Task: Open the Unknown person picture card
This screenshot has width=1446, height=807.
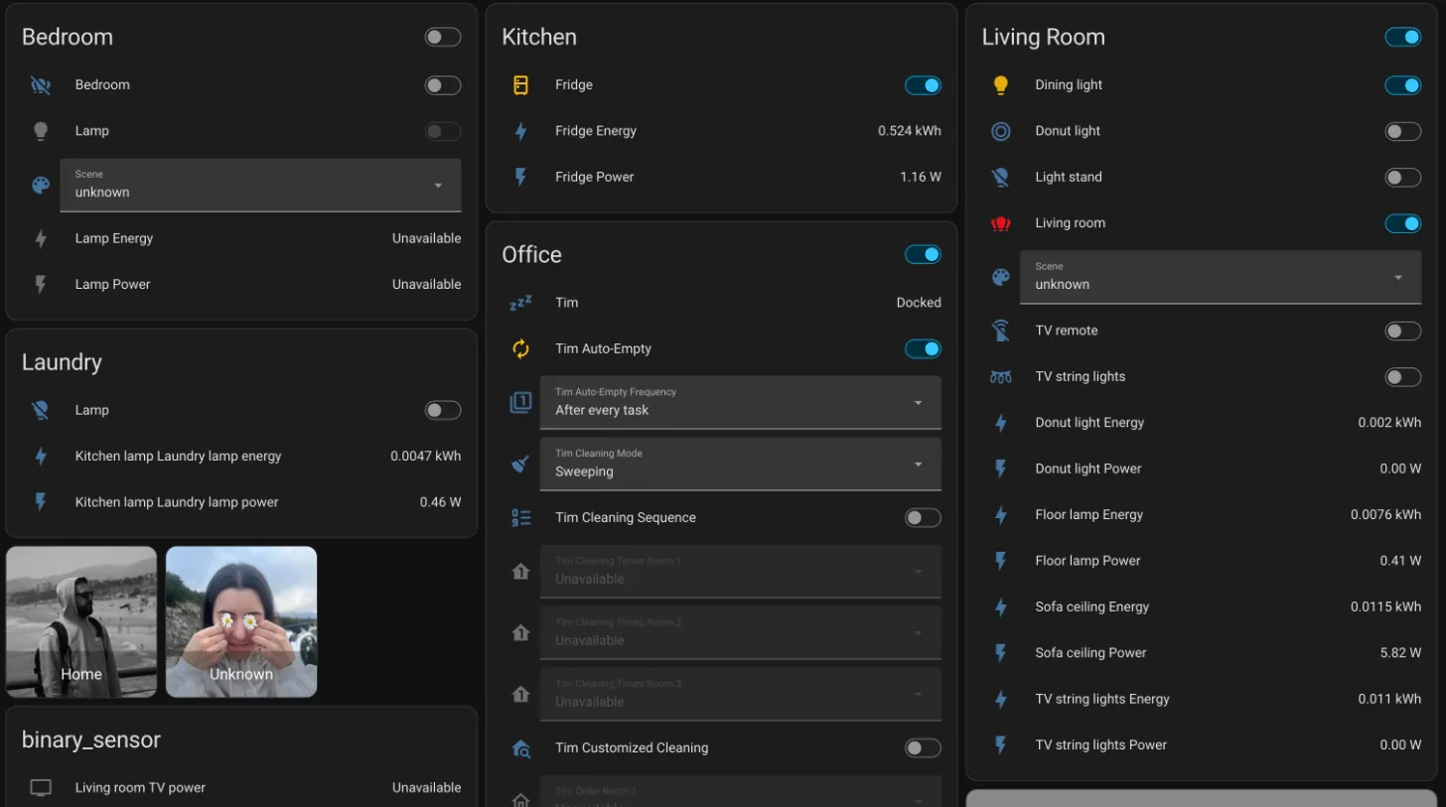Action: (241, 621)
